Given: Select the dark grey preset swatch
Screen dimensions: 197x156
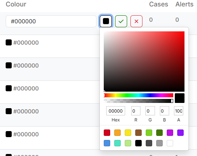Looking at the screenshot, I should (x=149, y=143).
